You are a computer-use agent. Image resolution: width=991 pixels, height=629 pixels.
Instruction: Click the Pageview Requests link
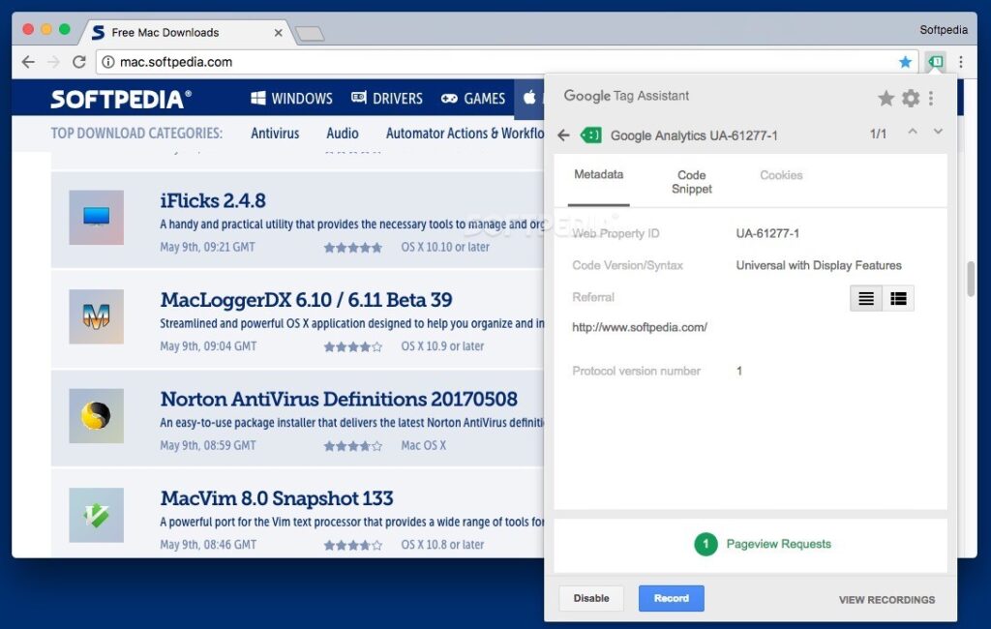779,544
